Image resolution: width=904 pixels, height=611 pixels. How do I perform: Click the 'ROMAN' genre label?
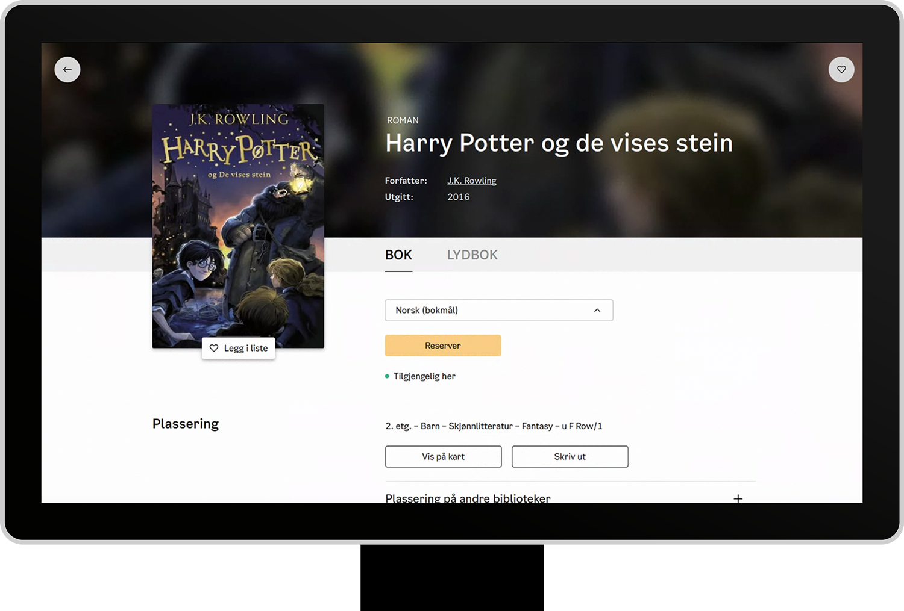point(403,120)
